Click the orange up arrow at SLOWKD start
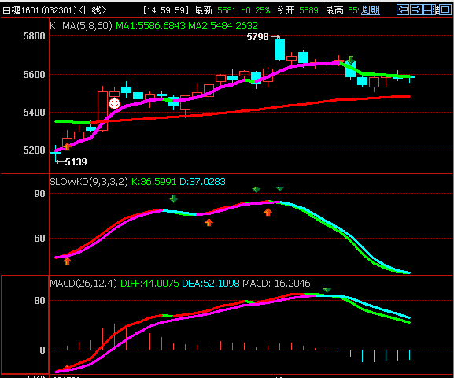 click(67, 261)
